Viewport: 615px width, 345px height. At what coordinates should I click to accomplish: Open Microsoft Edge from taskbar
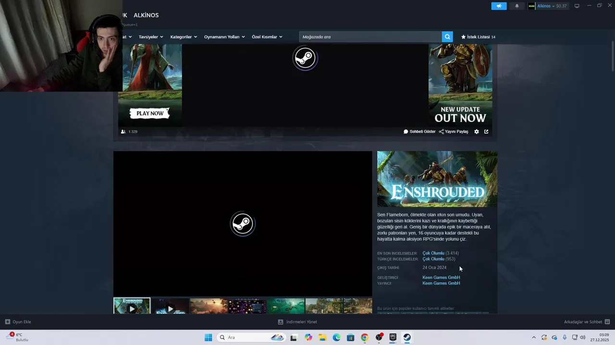coord(336,337)
